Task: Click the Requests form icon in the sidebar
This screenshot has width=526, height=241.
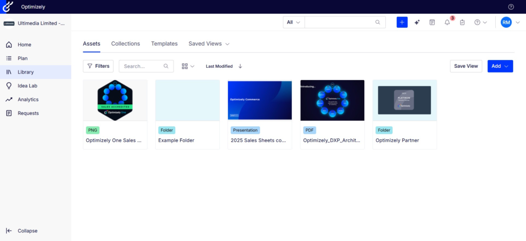Action: (9, 114)
